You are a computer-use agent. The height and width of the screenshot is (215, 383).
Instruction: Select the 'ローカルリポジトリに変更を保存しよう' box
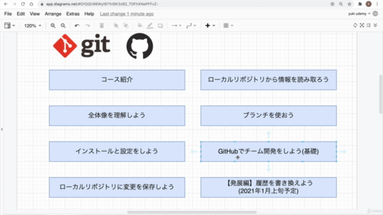[117, 188]
